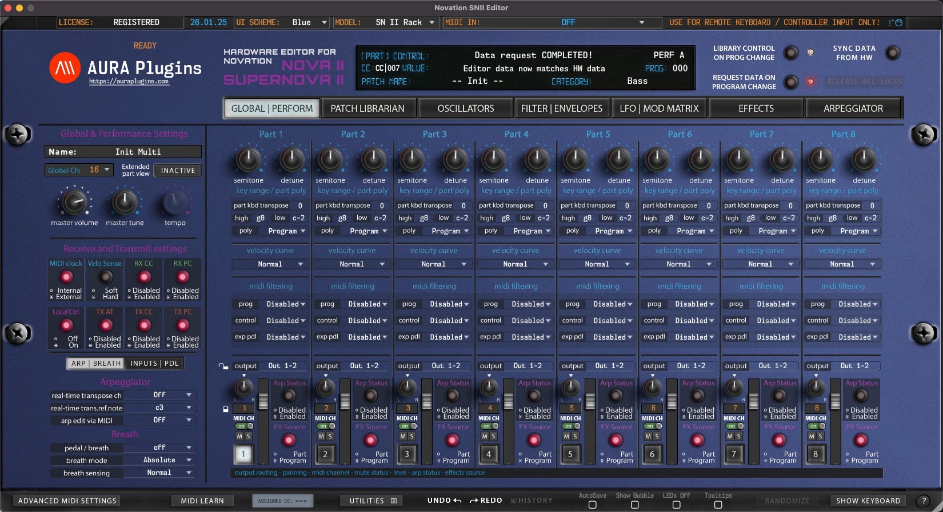Open the Filter | Envelopes tab
The image size is (943, 512).
point(562,108)
